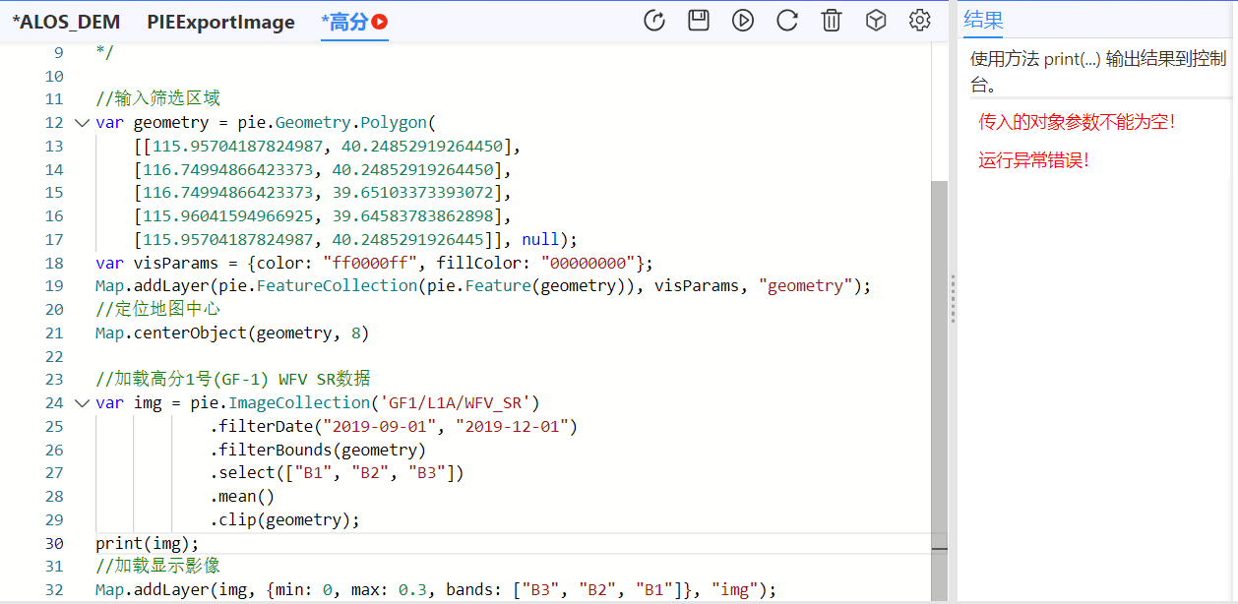
Task: Open the 结果 results panel tab
Action: click(x=984, y=21)
